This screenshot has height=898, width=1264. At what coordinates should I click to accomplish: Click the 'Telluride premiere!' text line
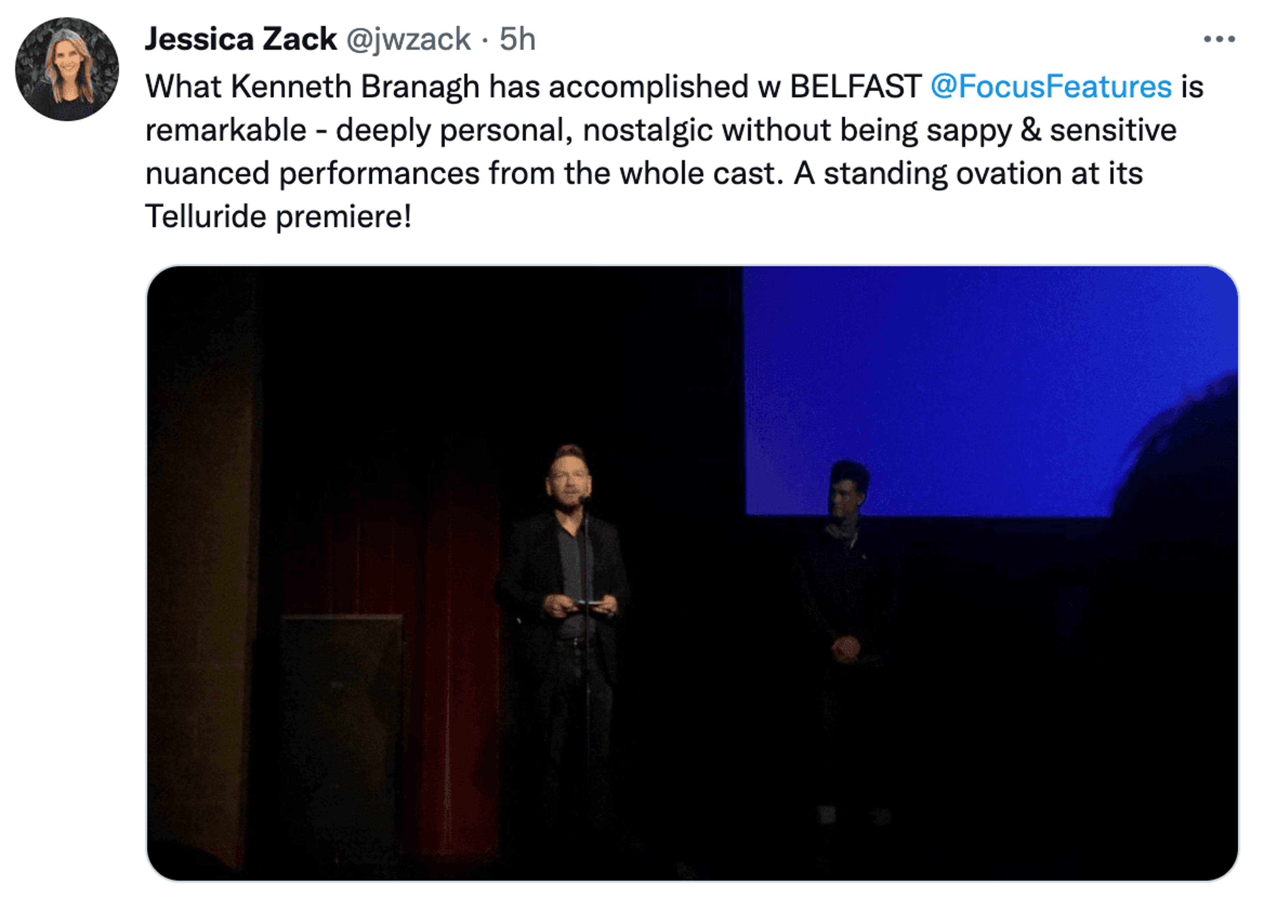[278, 216]
